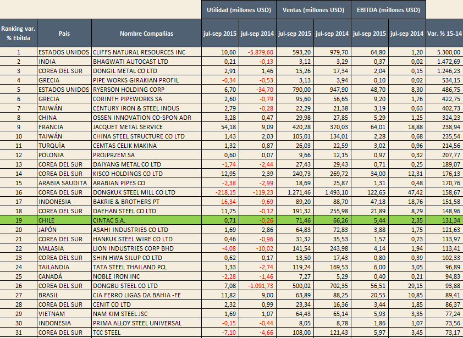Screen dimensions: 463x338
Task: Select the ranking number 31 cell
Action: click(x=18, y=333)
